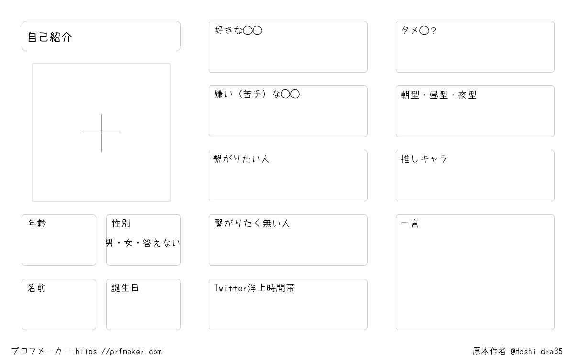574x358 pixels.
Task: Click the plus icon in photo box
Action: pos(101,133)
